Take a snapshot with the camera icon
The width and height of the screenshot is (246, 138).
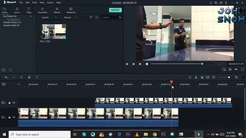230,69
